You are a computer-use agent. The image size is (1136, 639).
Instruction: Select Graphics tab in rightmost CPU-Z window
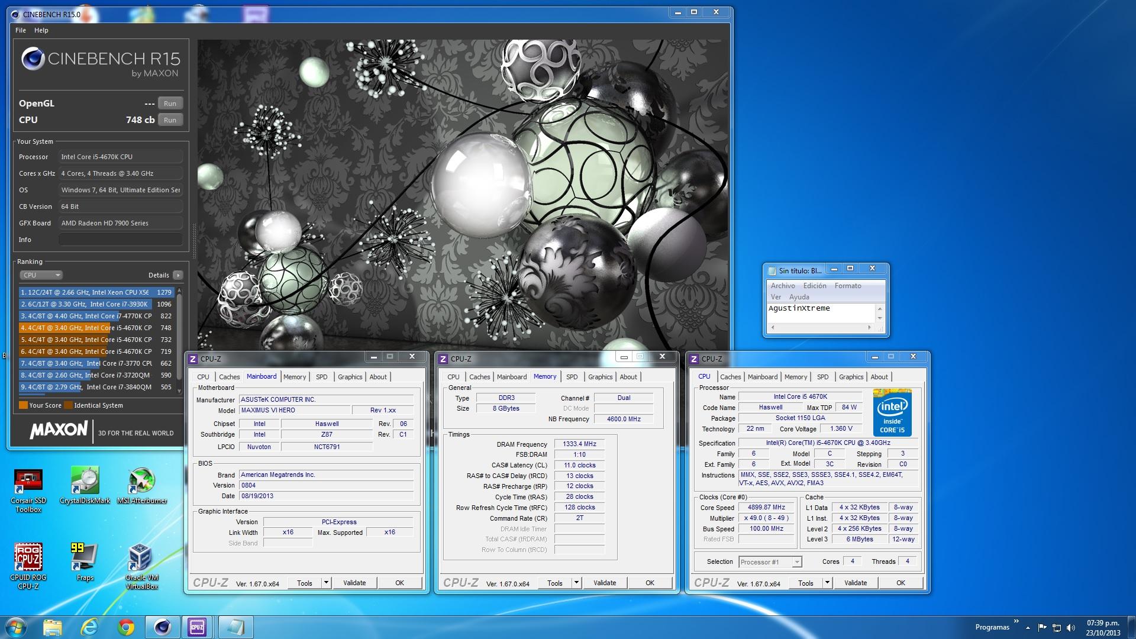[851, 377]
